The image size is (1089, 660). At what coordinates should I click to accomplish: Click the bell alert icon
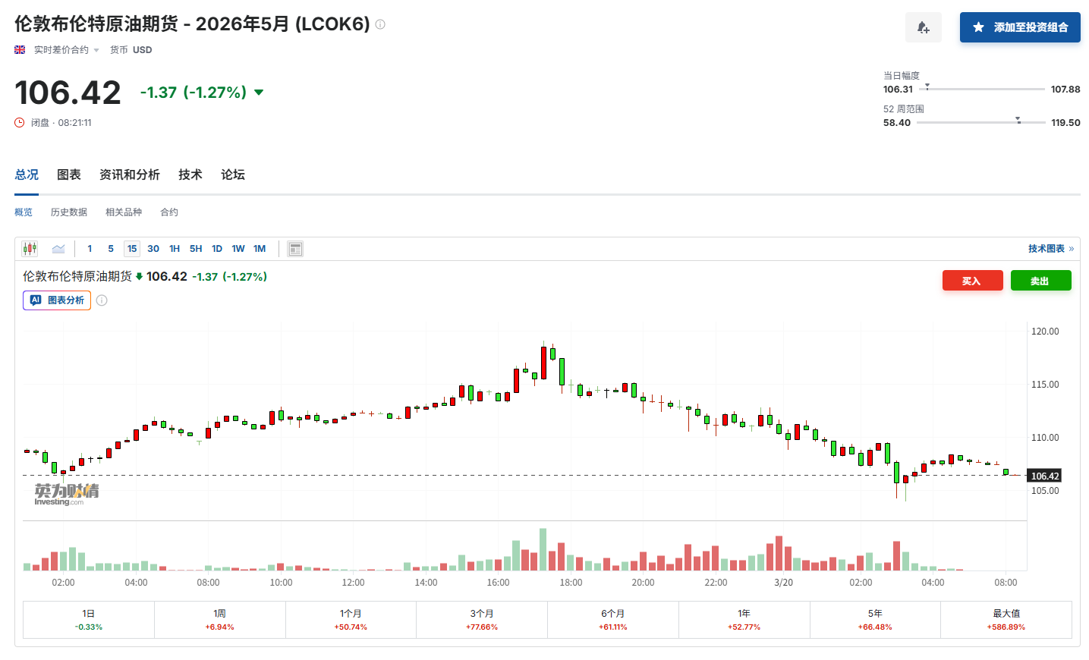923,27
